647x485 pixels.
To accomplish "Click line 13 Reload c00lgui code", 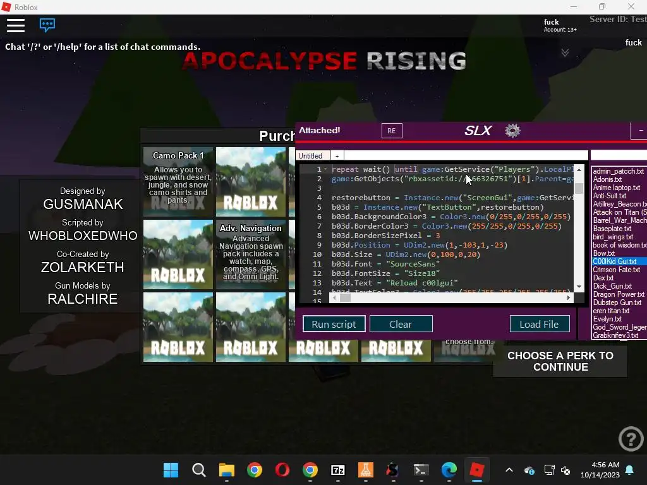I will (x=394, y=283).
